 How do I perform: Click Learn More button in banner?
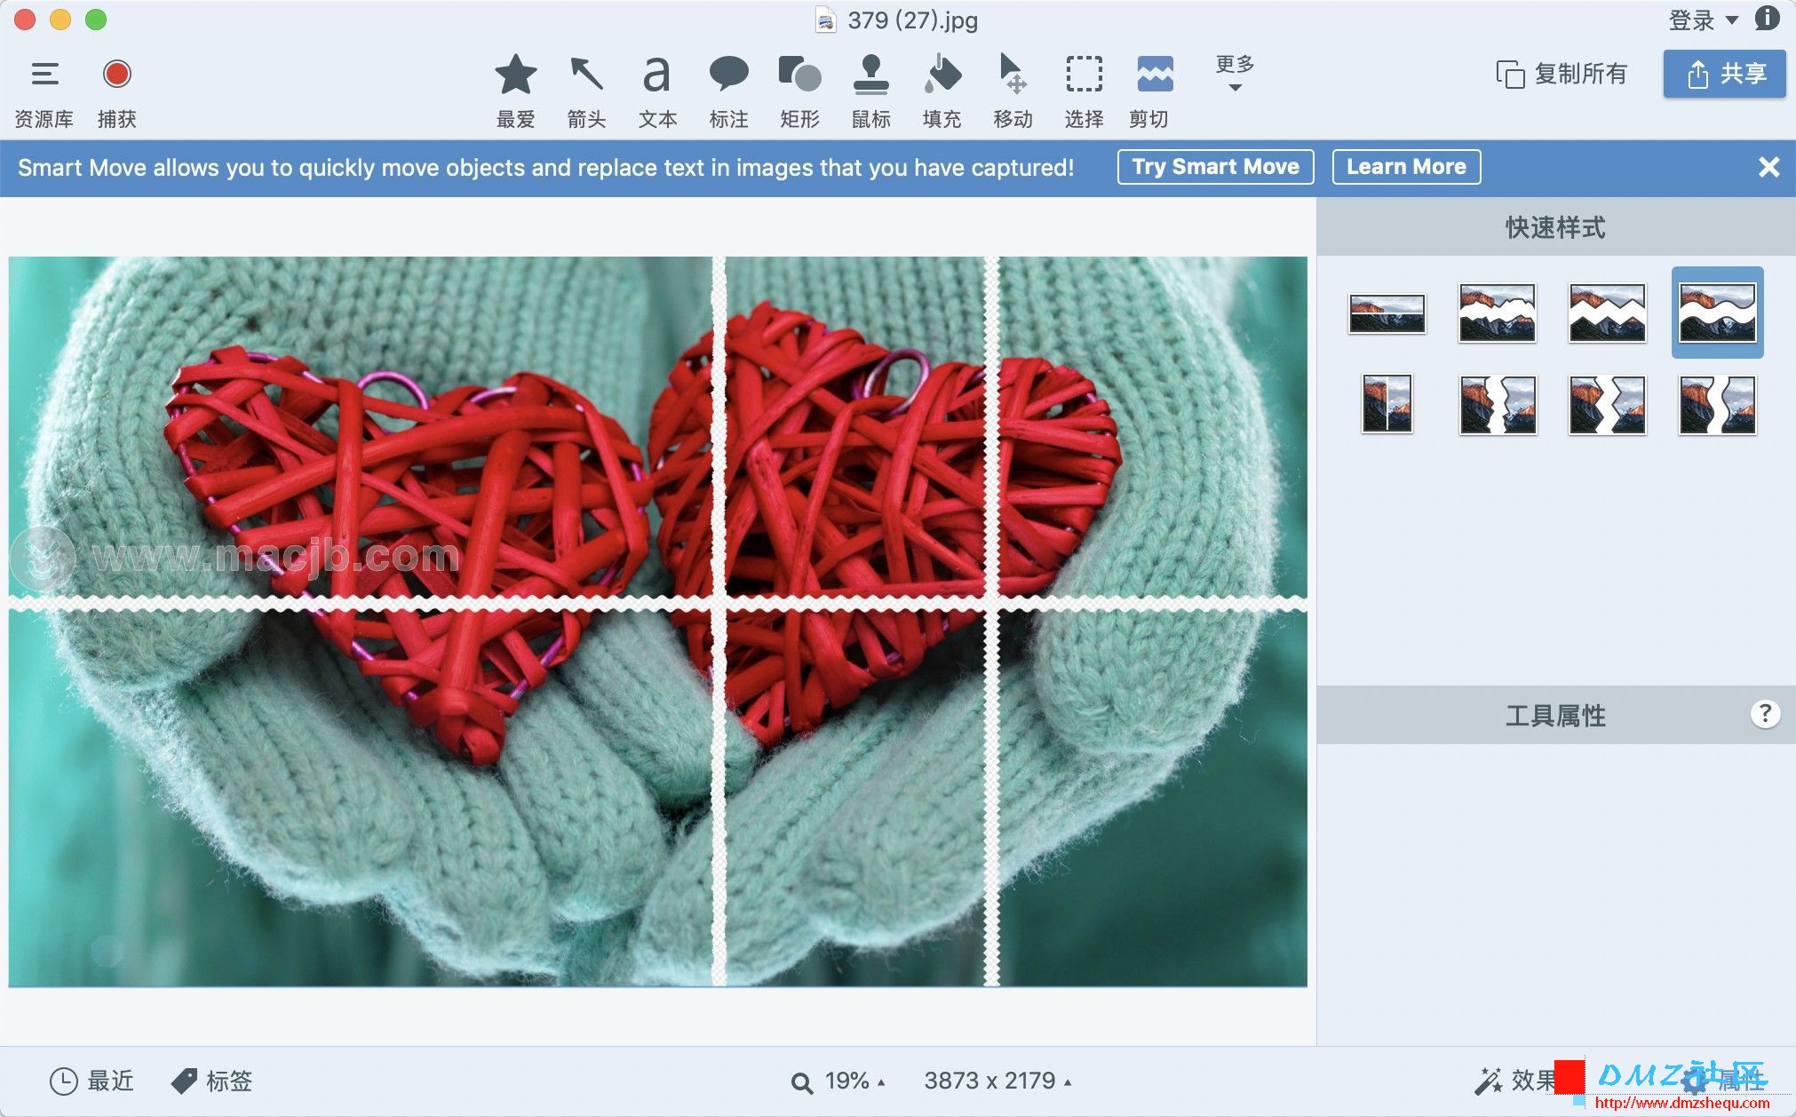pos(1406,167)
